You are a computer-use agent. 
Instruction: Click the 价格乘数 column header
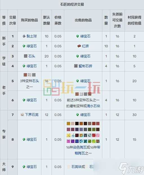(58, 20)
